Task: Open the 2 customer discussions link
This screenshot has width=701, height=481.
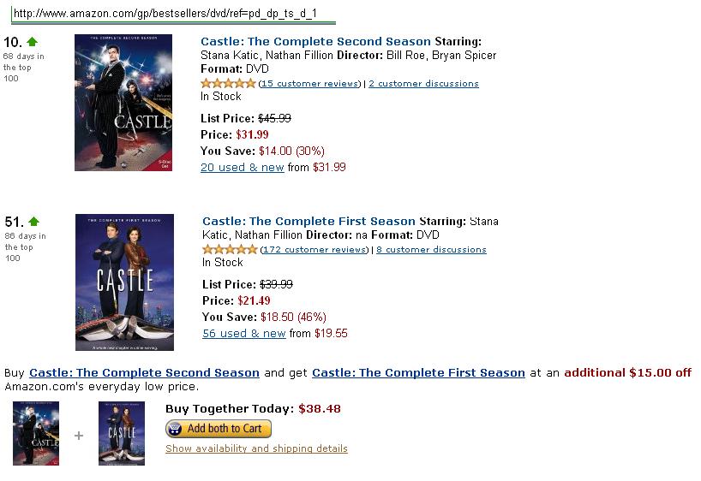Action: tap(423, 84)
